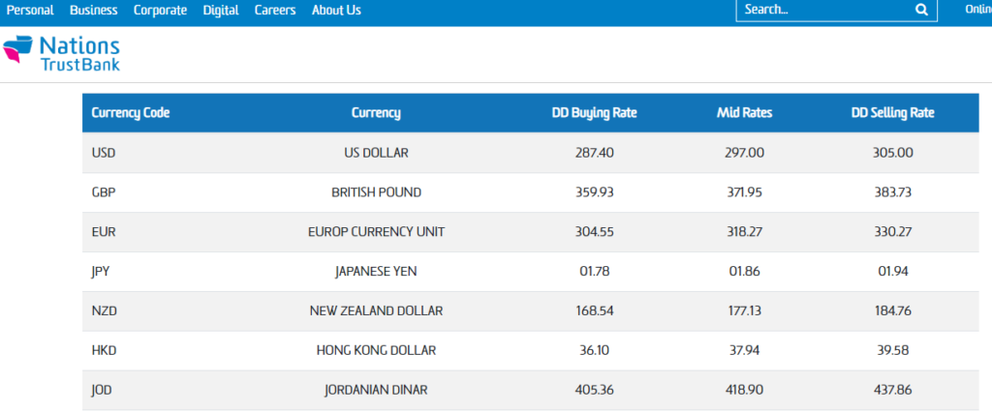Select the USD currency row code
This screenshot has width=992, height=412.
click(104, 153)
